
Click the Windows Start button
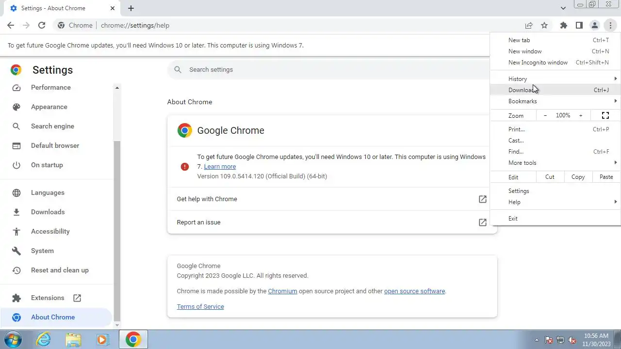(13, 339)
